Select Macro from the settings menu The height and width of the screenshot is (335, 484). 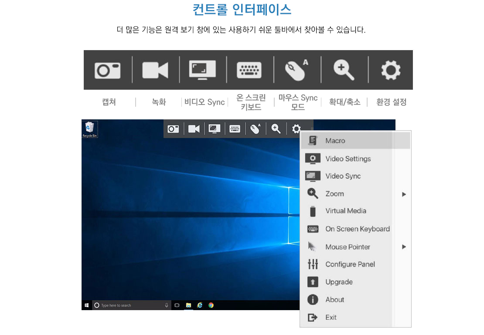335,141
